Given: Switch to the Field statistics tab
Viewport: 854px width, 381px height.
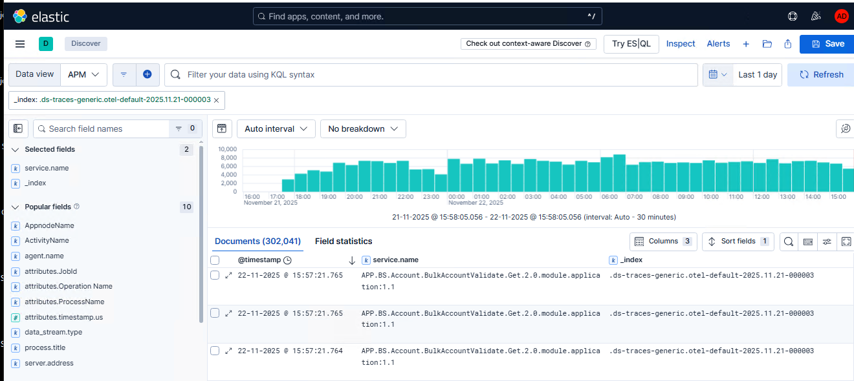Looking at the screenshot, I should pyautogui.click(x=344, y=242).
